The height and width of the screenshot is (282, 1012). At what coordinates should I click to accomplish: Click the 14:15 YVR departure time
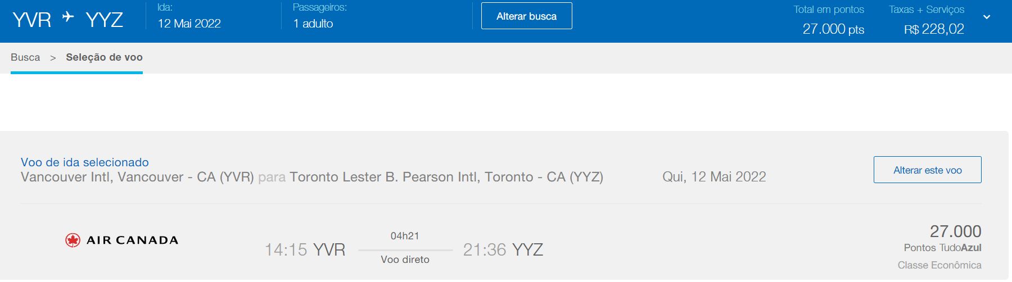coord(305,249)
